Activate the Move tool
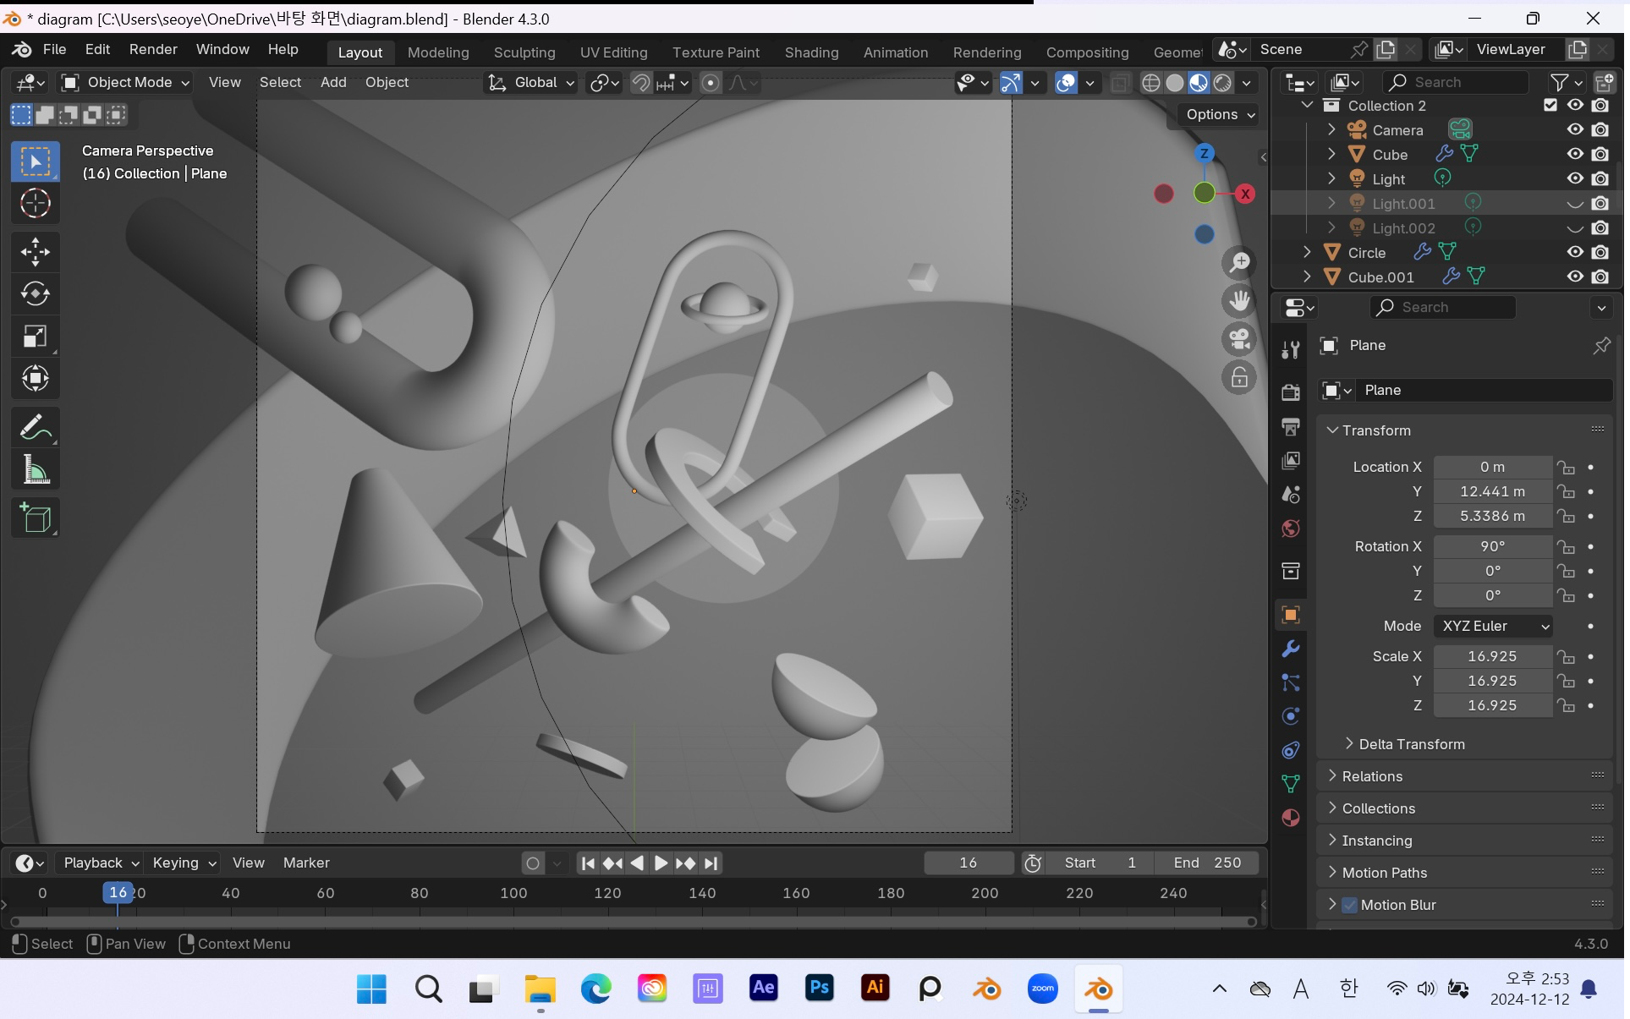 click(35, 252)
